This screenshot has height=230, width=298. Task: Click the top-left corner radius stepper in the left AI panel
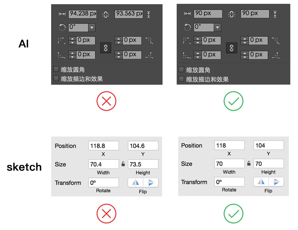tap(72, 40)
